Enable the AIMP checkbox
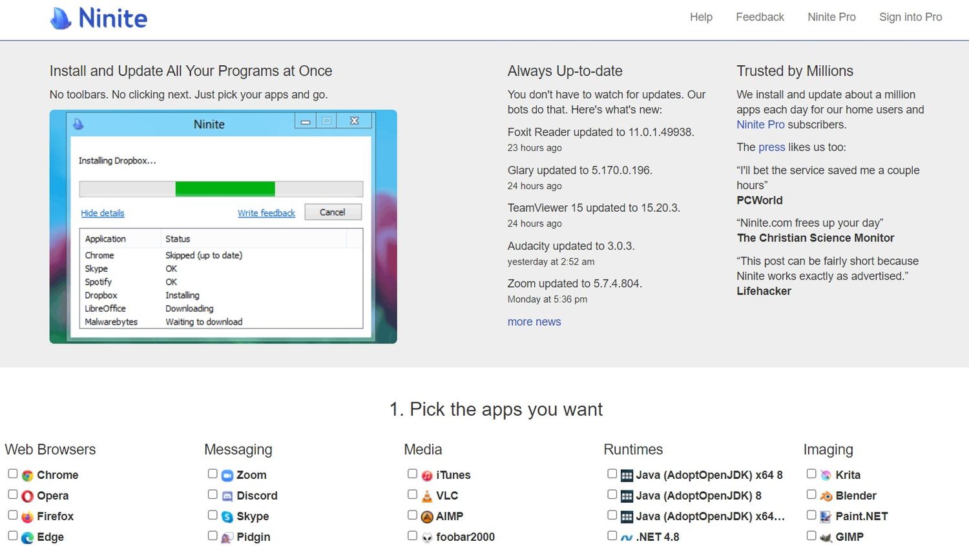This screenshot has width=969, height=546. coord(412,515)
